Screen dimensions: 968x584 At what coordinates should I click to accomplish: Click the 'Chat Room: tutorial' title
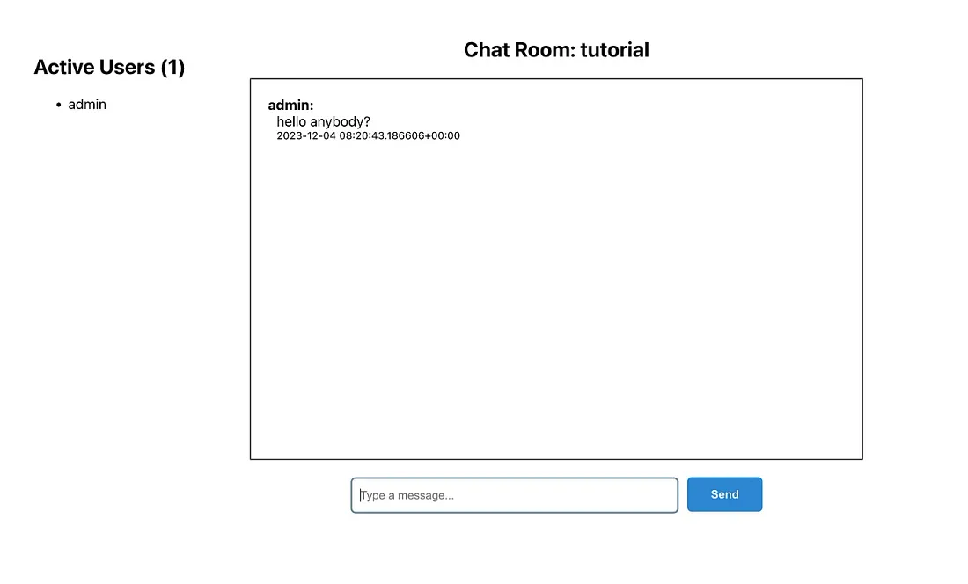pyautogui.click(x=556, y=50)
